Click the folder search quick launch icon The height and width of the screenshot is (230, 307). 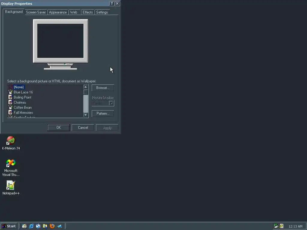coord(45,226)
